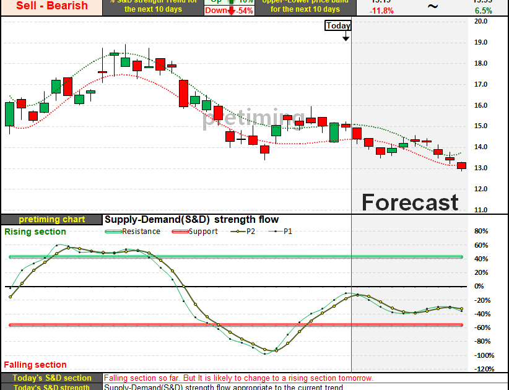Select the 'Sell - Bearish' signal label
The height and width of the screenshot is (390, 509).
click(52, 6)
